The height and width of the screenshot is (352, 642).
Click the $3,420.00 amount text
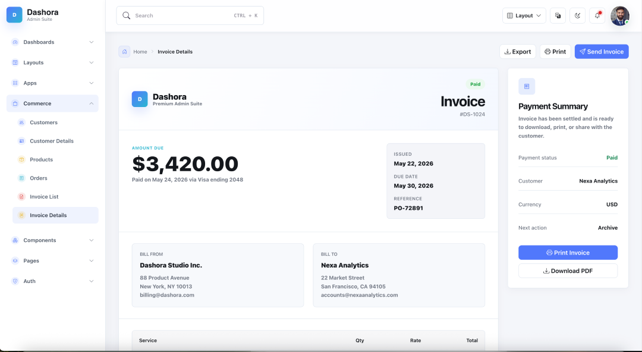[x=185, y=164]
